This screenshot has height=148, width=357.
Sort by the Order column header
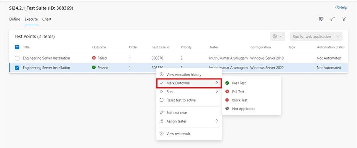(133, 47)
